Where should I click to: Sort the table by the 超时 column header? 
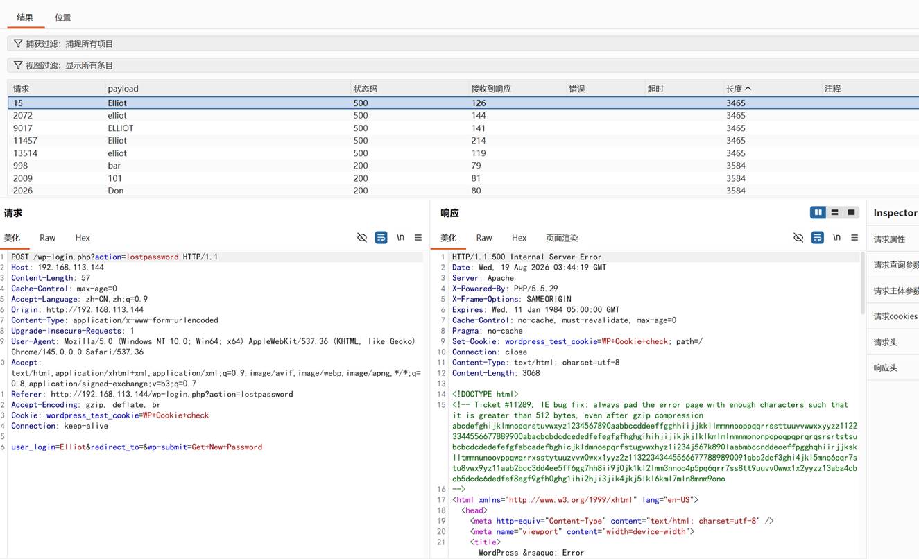(684, 89)
